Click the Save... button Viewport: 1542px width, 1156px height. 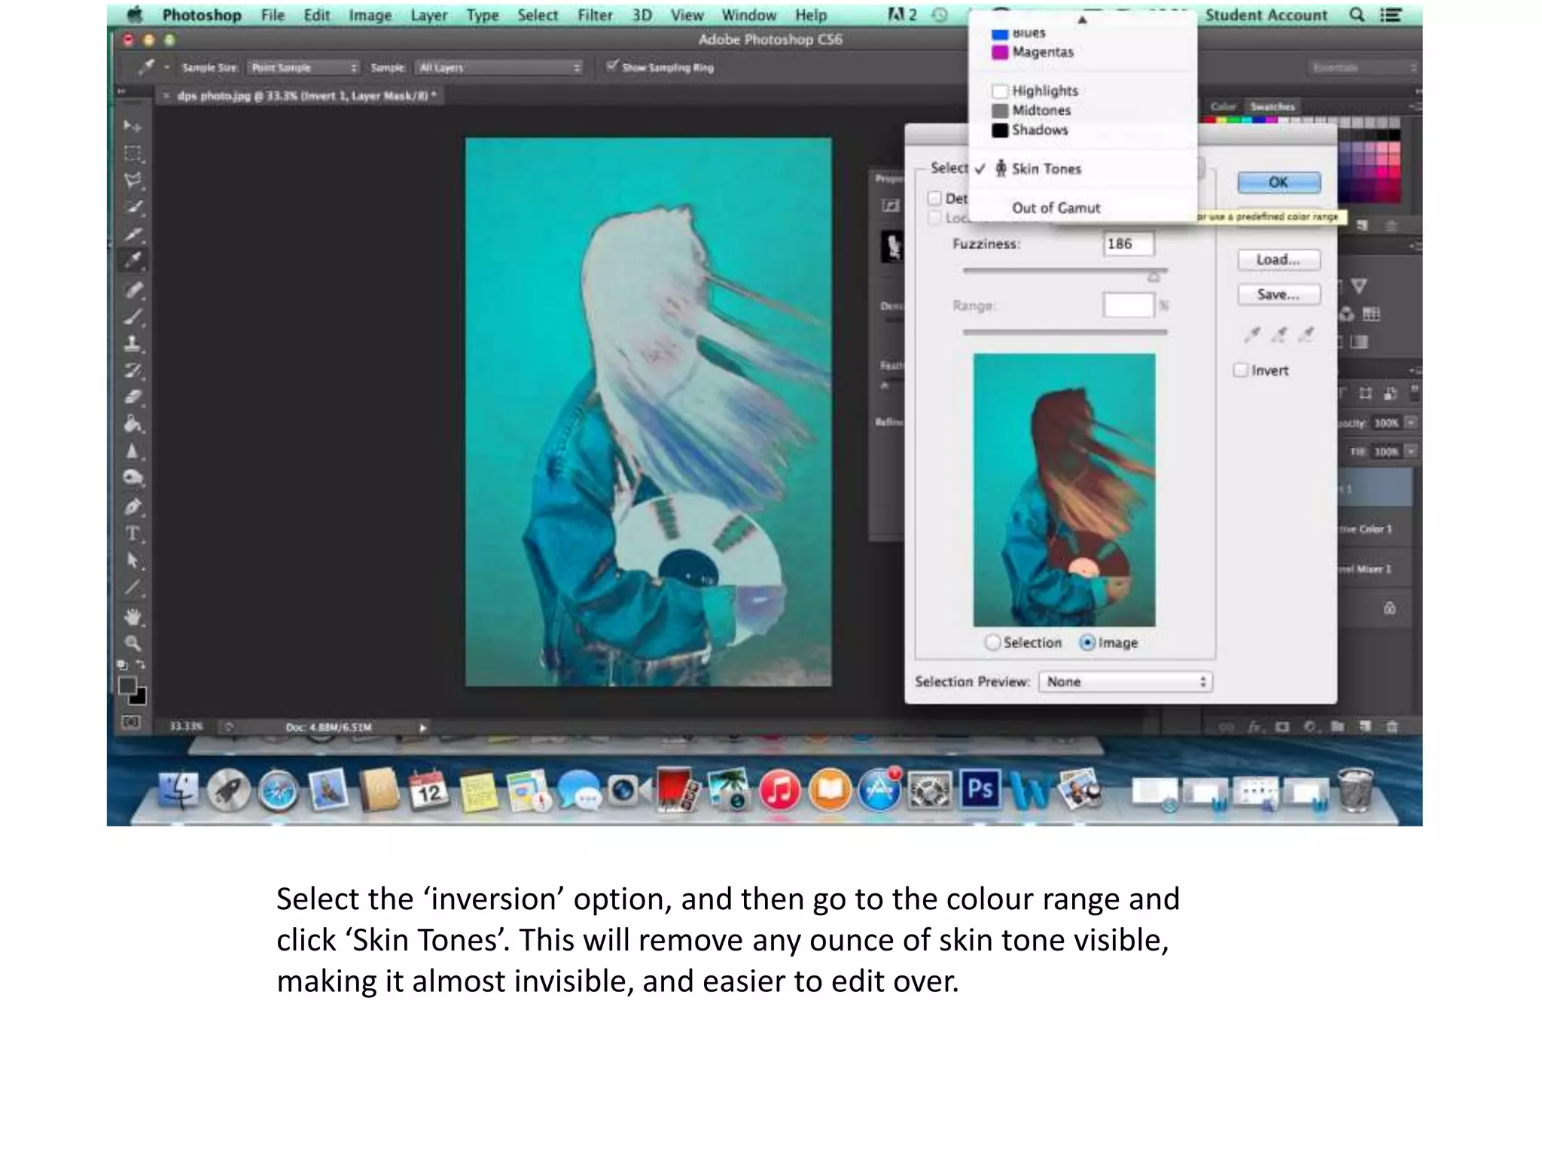click(x=1278, y=294)
